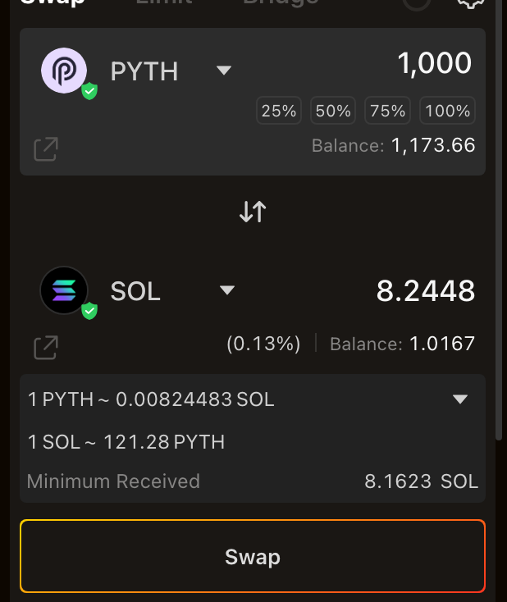Confirm with the Swap button
This screenshot has height=602, width=507.
253,556
